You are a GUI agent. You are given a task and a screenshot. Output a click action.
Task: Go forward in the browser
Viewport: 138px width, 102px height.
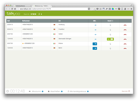tap(9, 9)
